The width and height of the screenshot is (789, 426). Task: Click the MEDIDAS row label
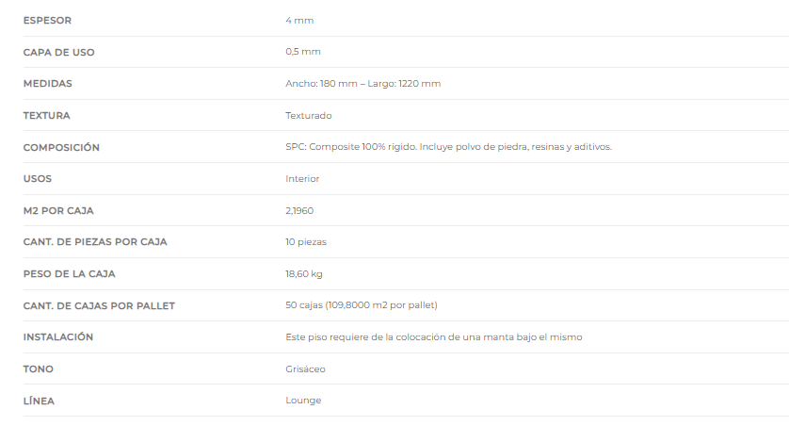(48, 84)
